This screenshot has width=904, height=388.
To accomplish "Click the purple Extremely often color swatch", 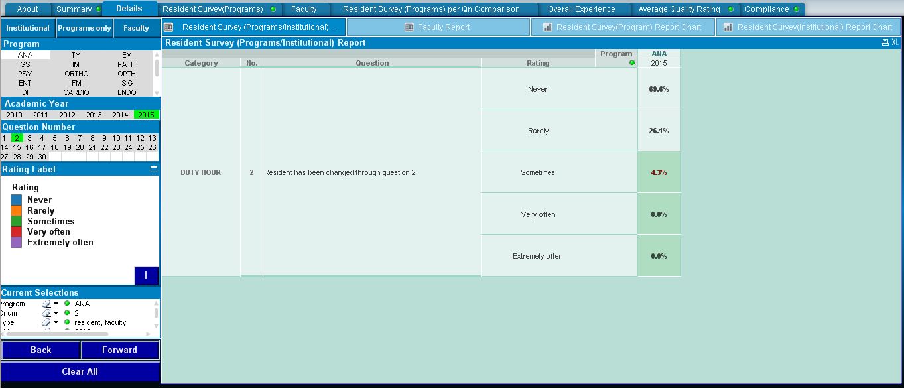I will [17, 242].
